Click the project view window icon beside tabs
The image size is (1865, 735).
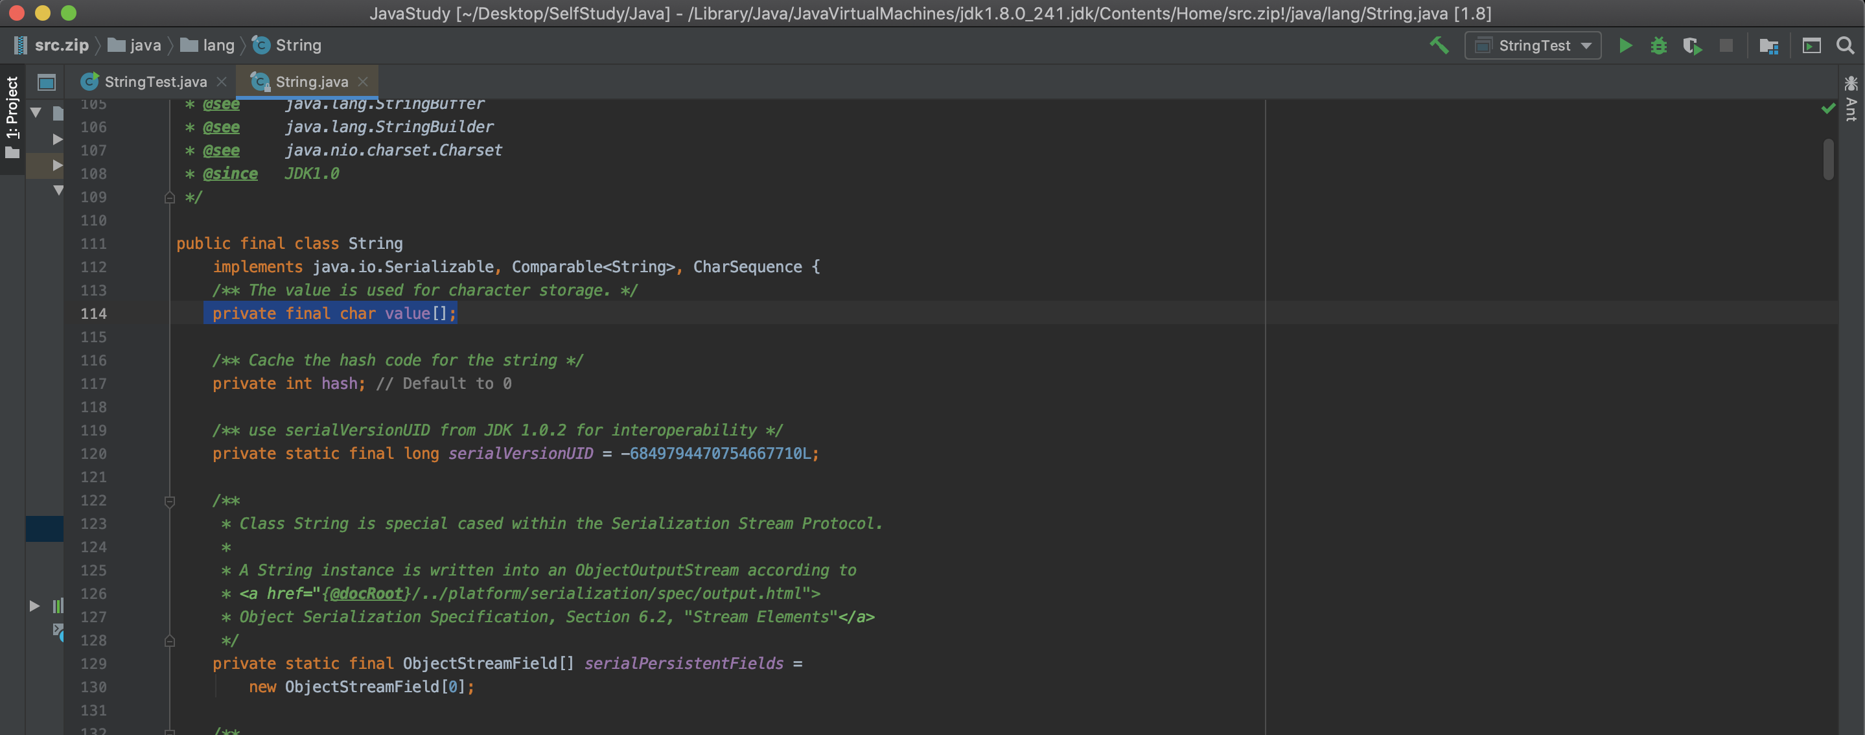click(x=47, y=82)
